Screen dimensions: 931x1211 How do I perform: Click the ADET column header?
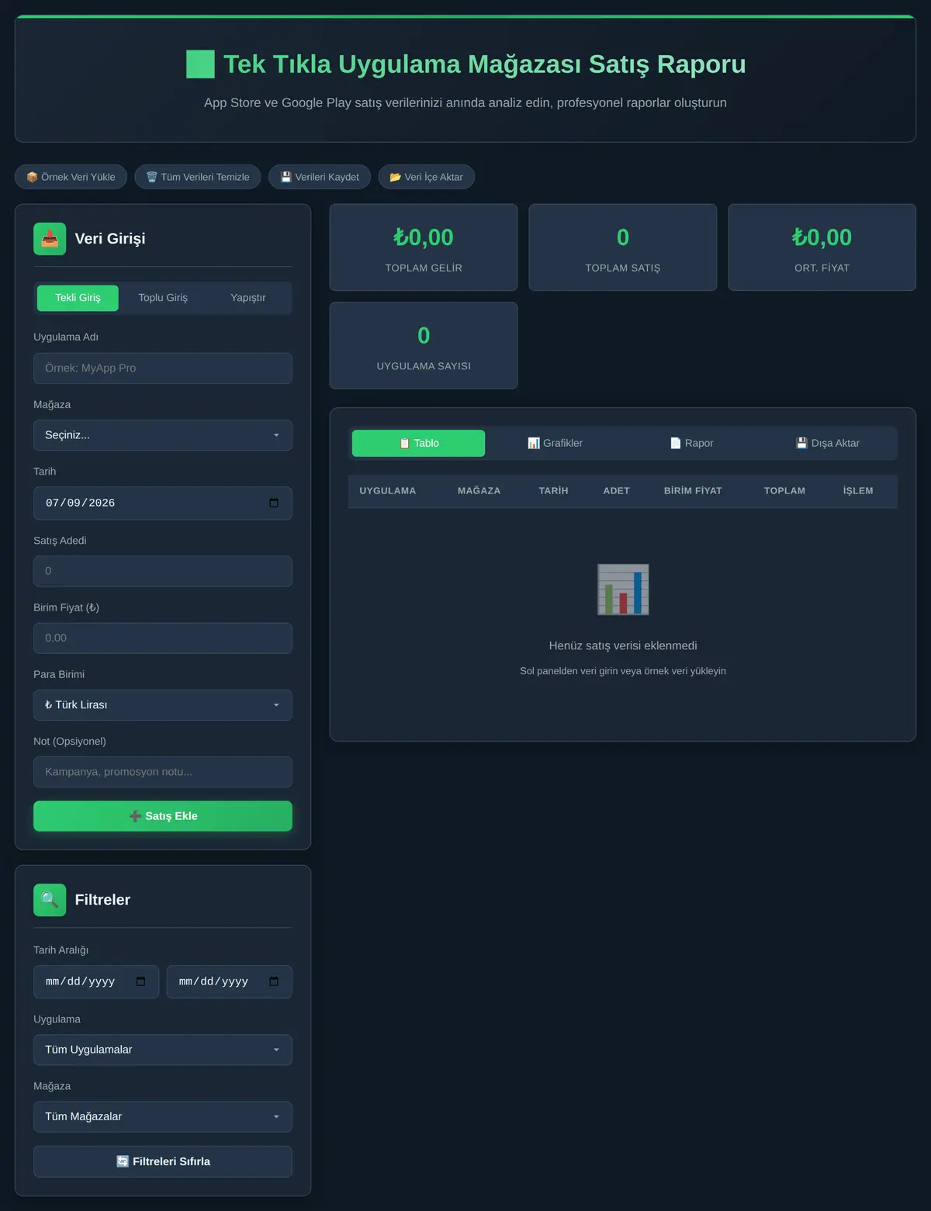617,491
